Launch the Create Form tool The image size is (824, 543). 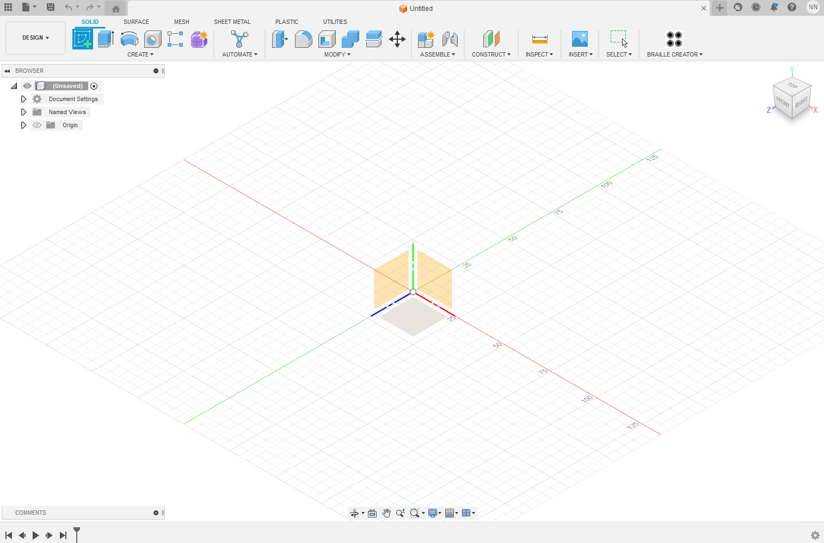point(199,39)
